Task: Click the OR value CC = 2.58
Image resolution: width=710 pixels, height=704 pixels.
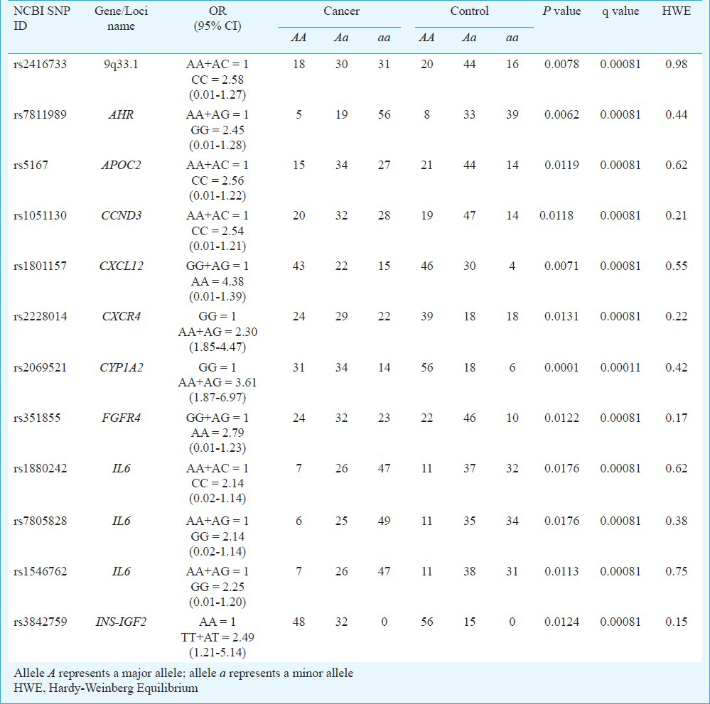Action: [217, 80]
